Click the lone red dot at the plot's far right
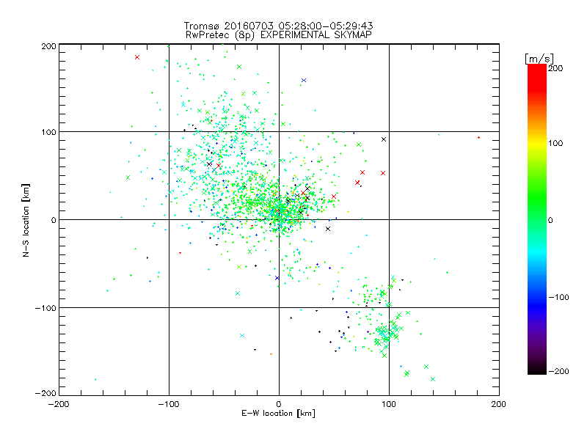 point(478,138)
